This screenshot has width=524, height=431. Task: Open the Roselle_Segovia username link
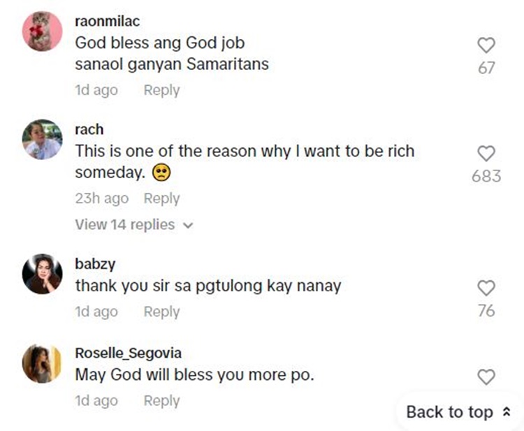point(129,353)
